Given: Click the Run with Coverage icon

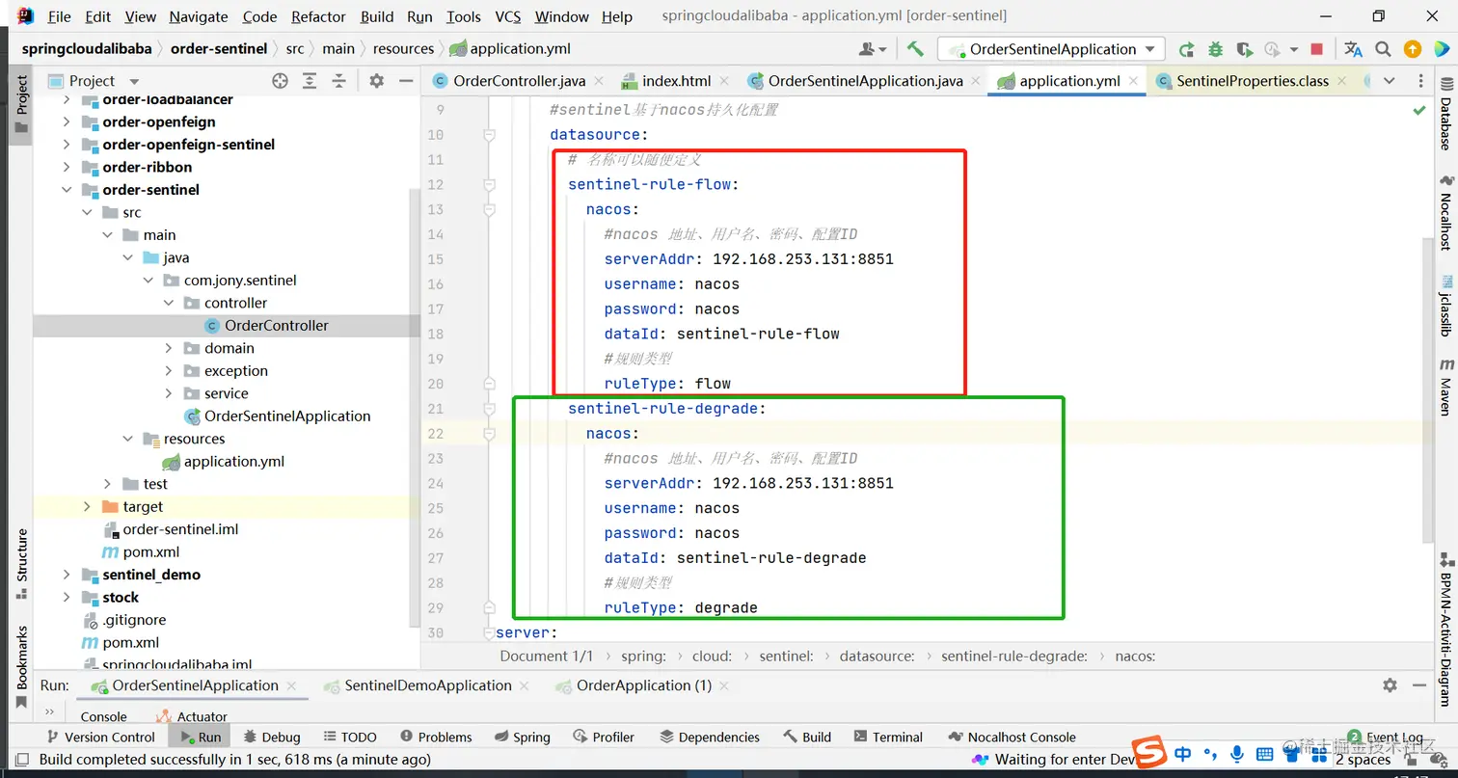Looking at the screenshot, I should pos(1244,49).
